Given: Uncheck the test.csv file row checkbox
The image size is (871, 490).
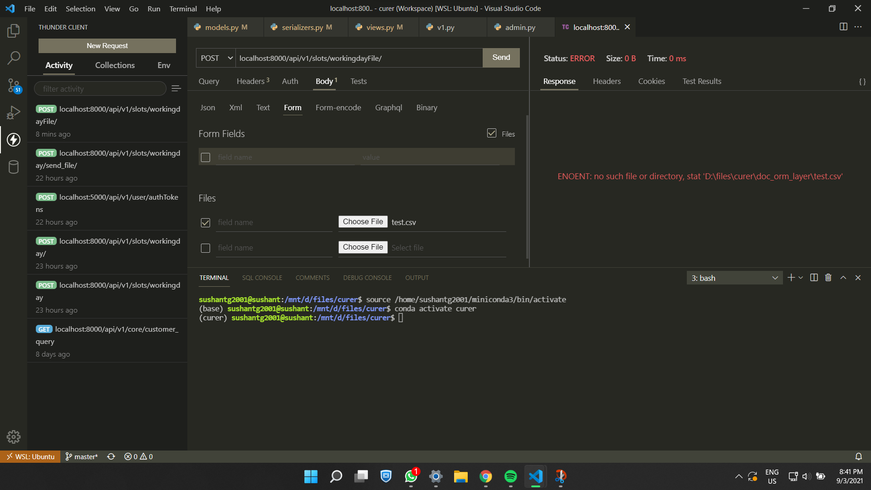Looking at the screenshot, I should [x=205, y=223].
